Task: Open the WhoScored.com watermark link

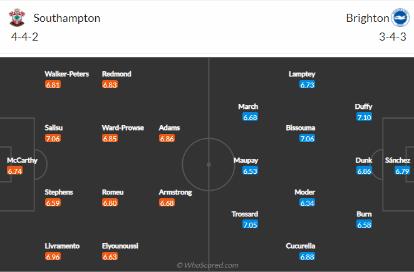Action: tap(207, 265)
